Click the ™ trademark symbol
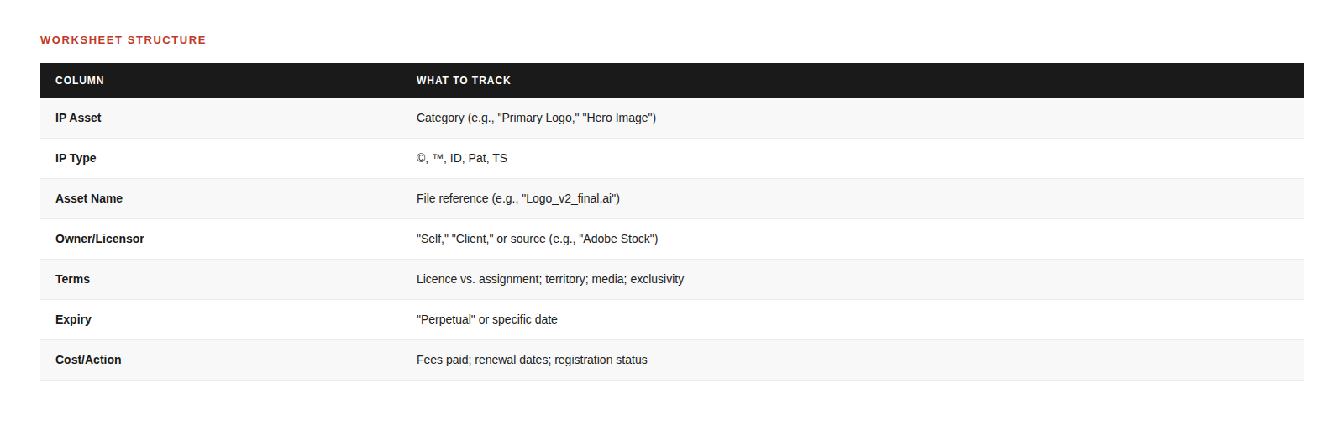This screenshot has height=421, width=1344. 438,159
